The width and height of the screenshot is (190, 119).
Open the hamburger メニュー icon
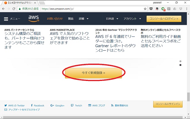[6, 19]
